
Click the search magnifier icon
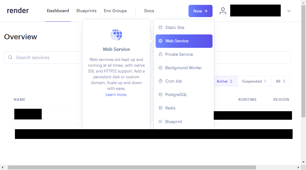tap(10, 57)
